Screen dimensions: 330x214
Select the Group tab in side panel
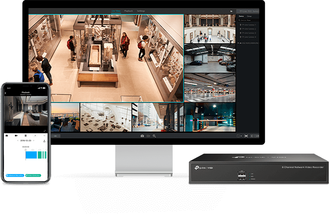point(249,16)
